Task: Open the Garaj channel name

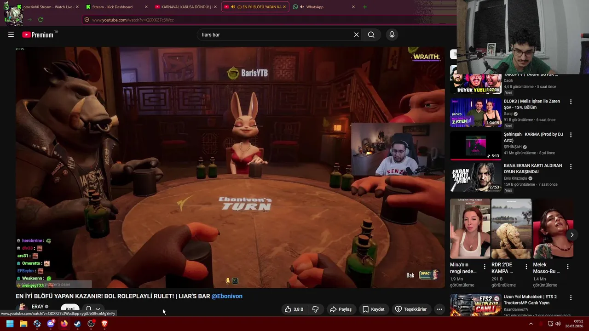Action: pyautogui.click(x=508, y=114)
